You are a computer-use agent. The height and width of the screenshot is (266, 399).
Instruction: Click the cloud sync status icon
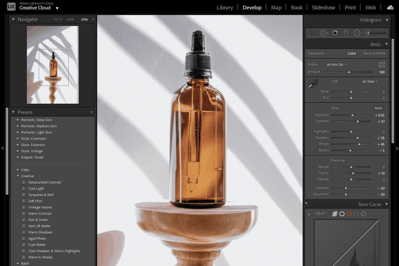391,7
